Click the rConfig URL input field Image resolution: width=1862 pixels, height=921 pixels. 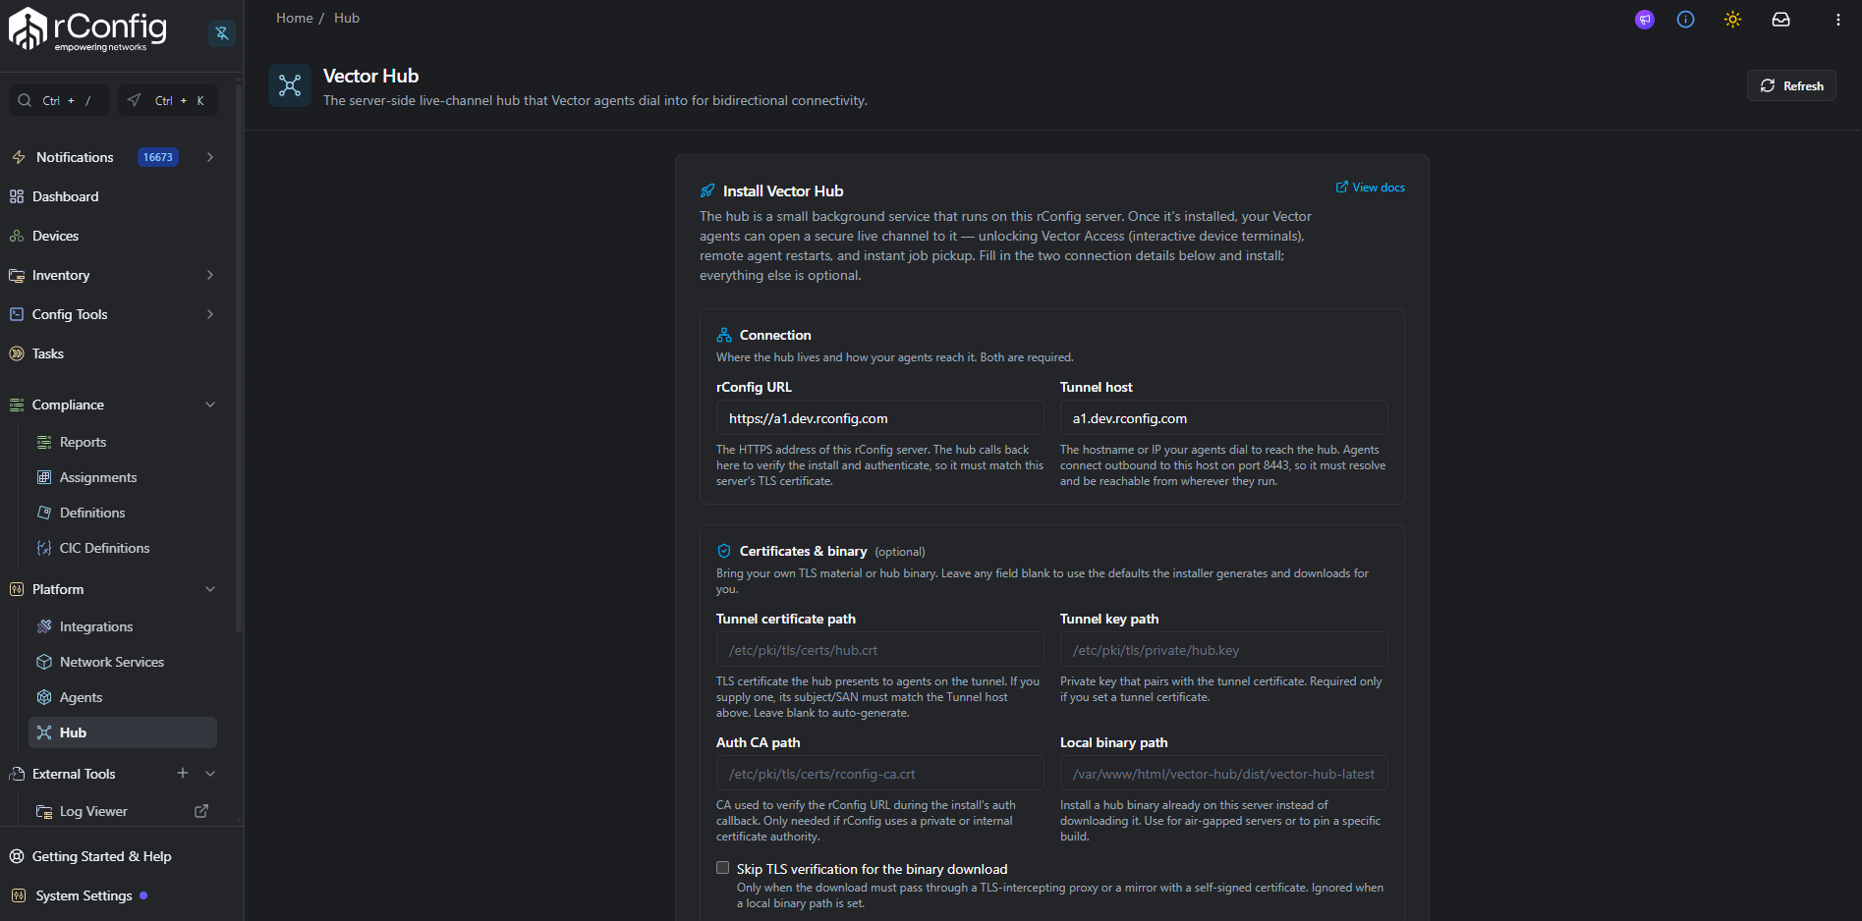pos(879,418)
